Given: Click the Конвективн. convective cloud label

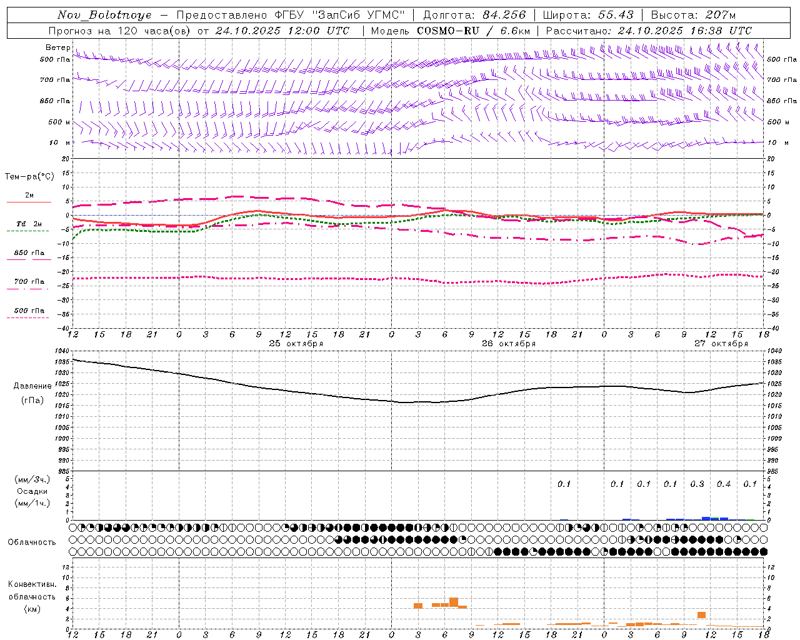Looking at the screenshot, I should point(32,584).
